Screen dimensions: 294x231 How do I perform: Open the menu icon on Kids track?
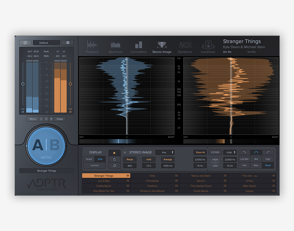pos(176,176)
